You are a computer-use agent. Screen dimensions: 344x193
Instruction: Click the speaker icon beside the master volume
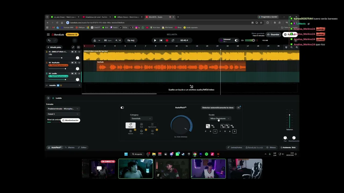tap(242, 40)
